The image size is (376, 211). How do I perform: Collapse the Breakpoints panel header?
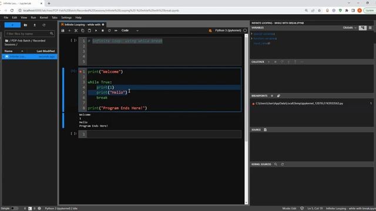[x=259, y=96]
